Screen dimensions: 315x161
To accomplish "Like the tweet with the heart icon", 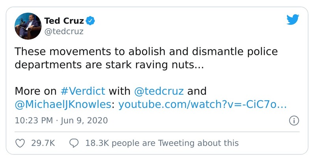I will [20, 143].
